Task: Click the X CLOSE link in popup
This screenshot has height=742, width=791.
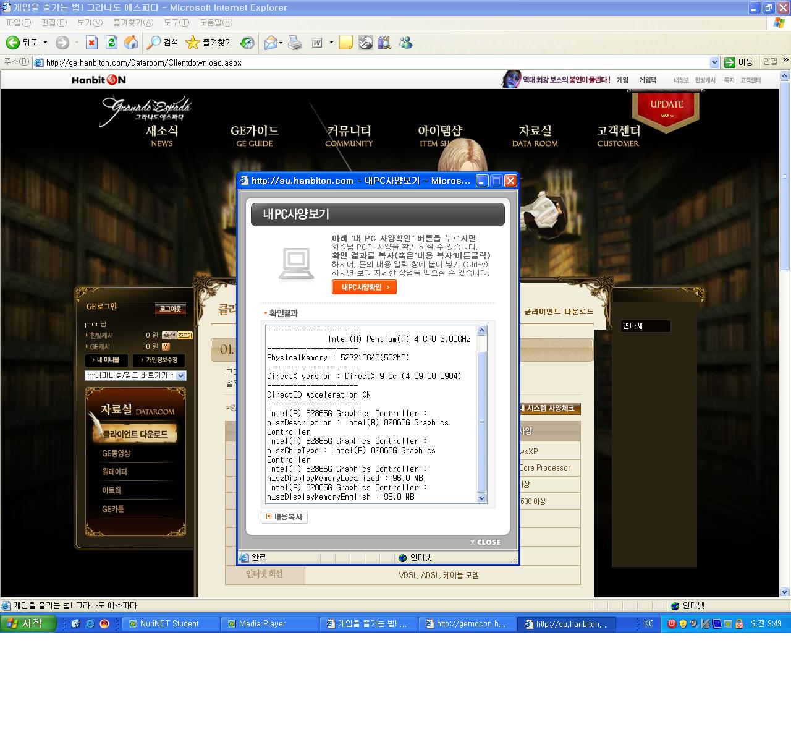Action: pos(486,542)
